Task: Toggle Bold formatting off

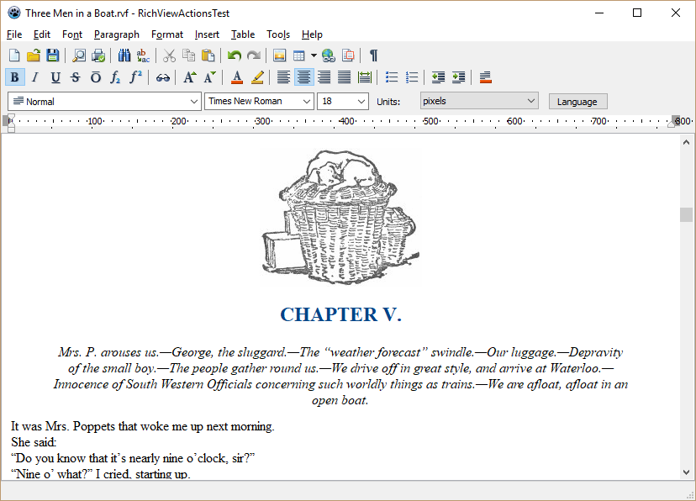Action: 14,77
